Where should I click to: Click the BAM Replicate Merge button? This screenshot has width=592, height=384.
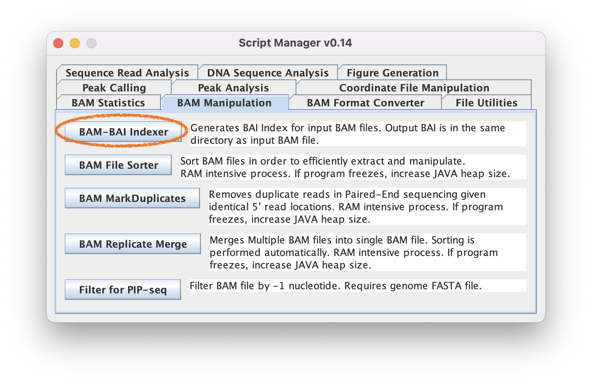click(133, 244)
